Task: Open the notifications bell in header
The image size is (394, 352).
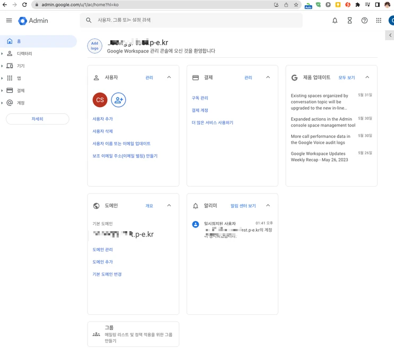Action: pos(335,21)
